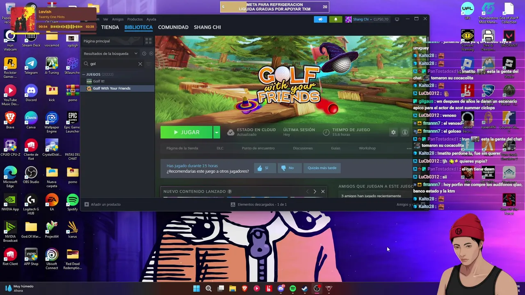Image resolution: width=525 pixels, height=295 pixels.
Task: Open the Brave taskbar icon
Action: 244,288
